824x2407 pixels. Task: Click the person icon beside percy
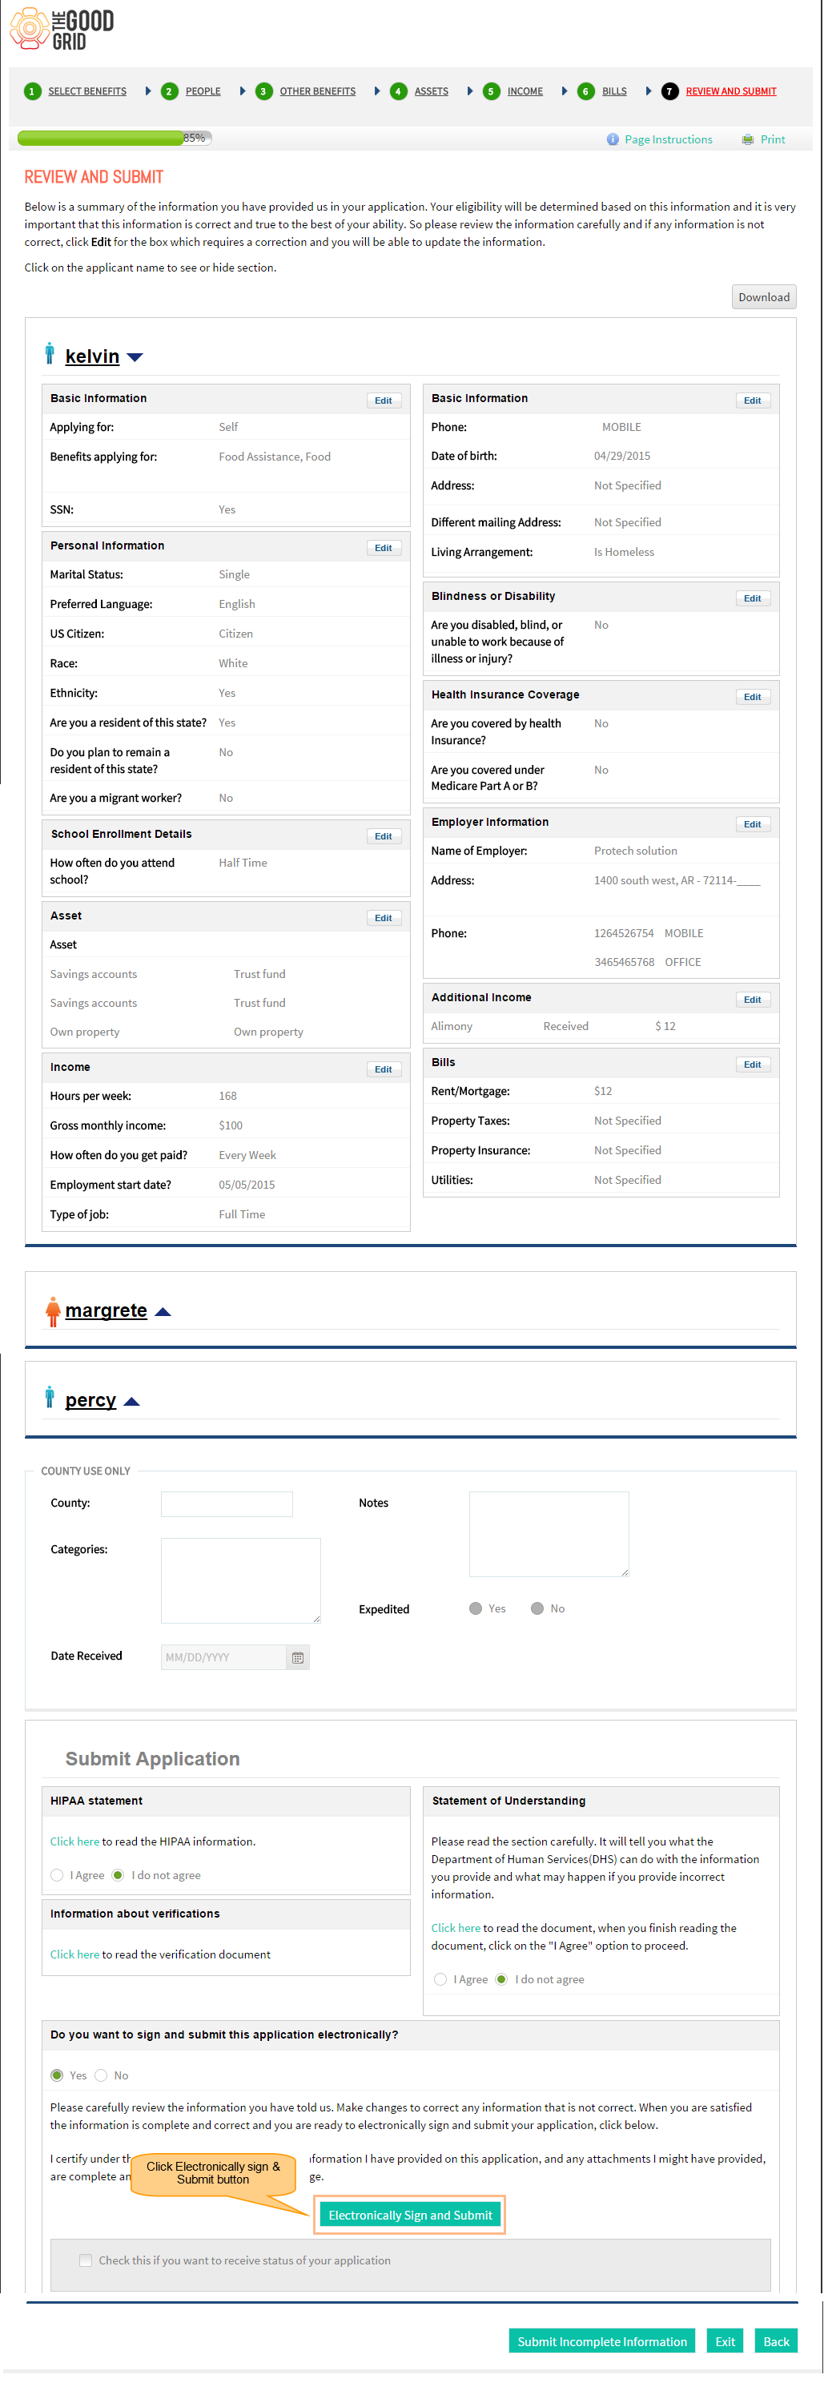click(50, 1397)
